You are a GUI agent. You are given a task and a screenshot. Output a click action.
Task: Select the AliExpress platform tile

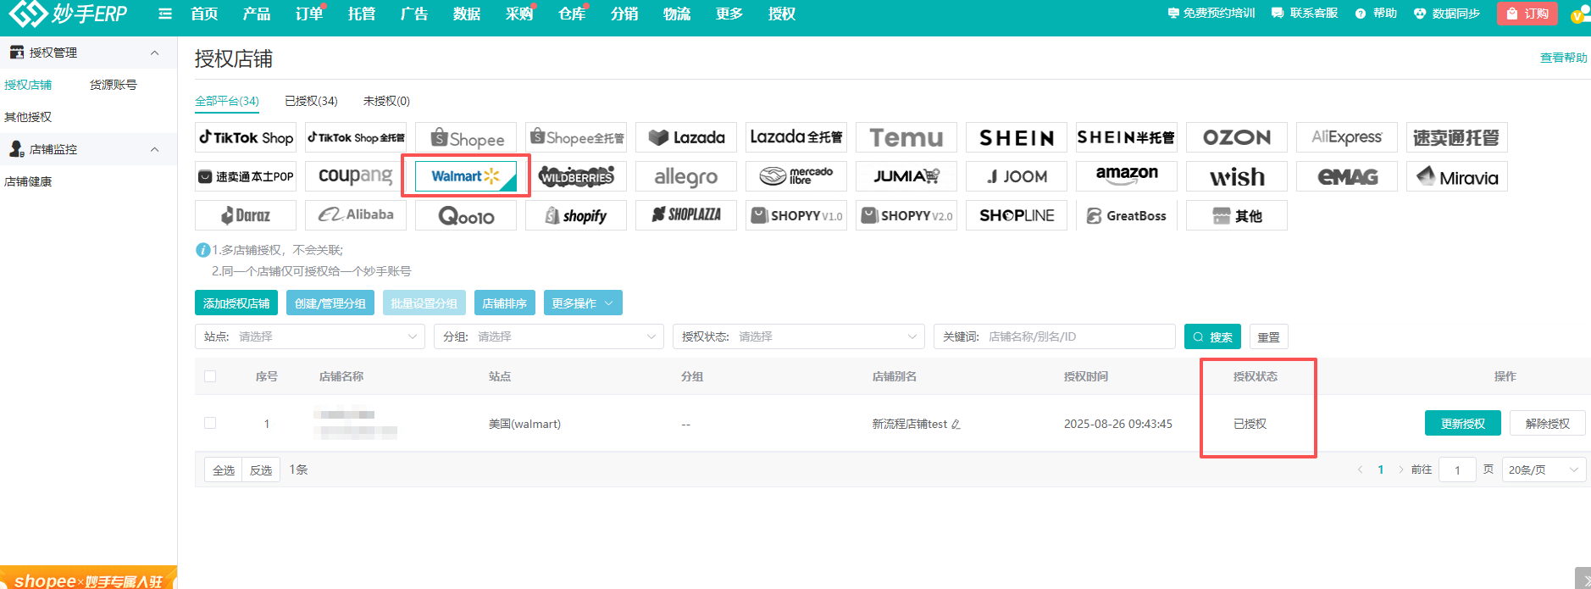click(1347, 137)
